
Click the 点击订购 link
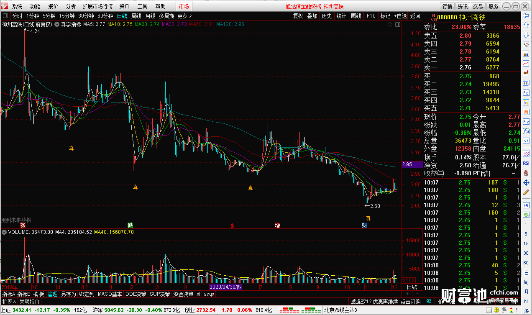point(410,302)
